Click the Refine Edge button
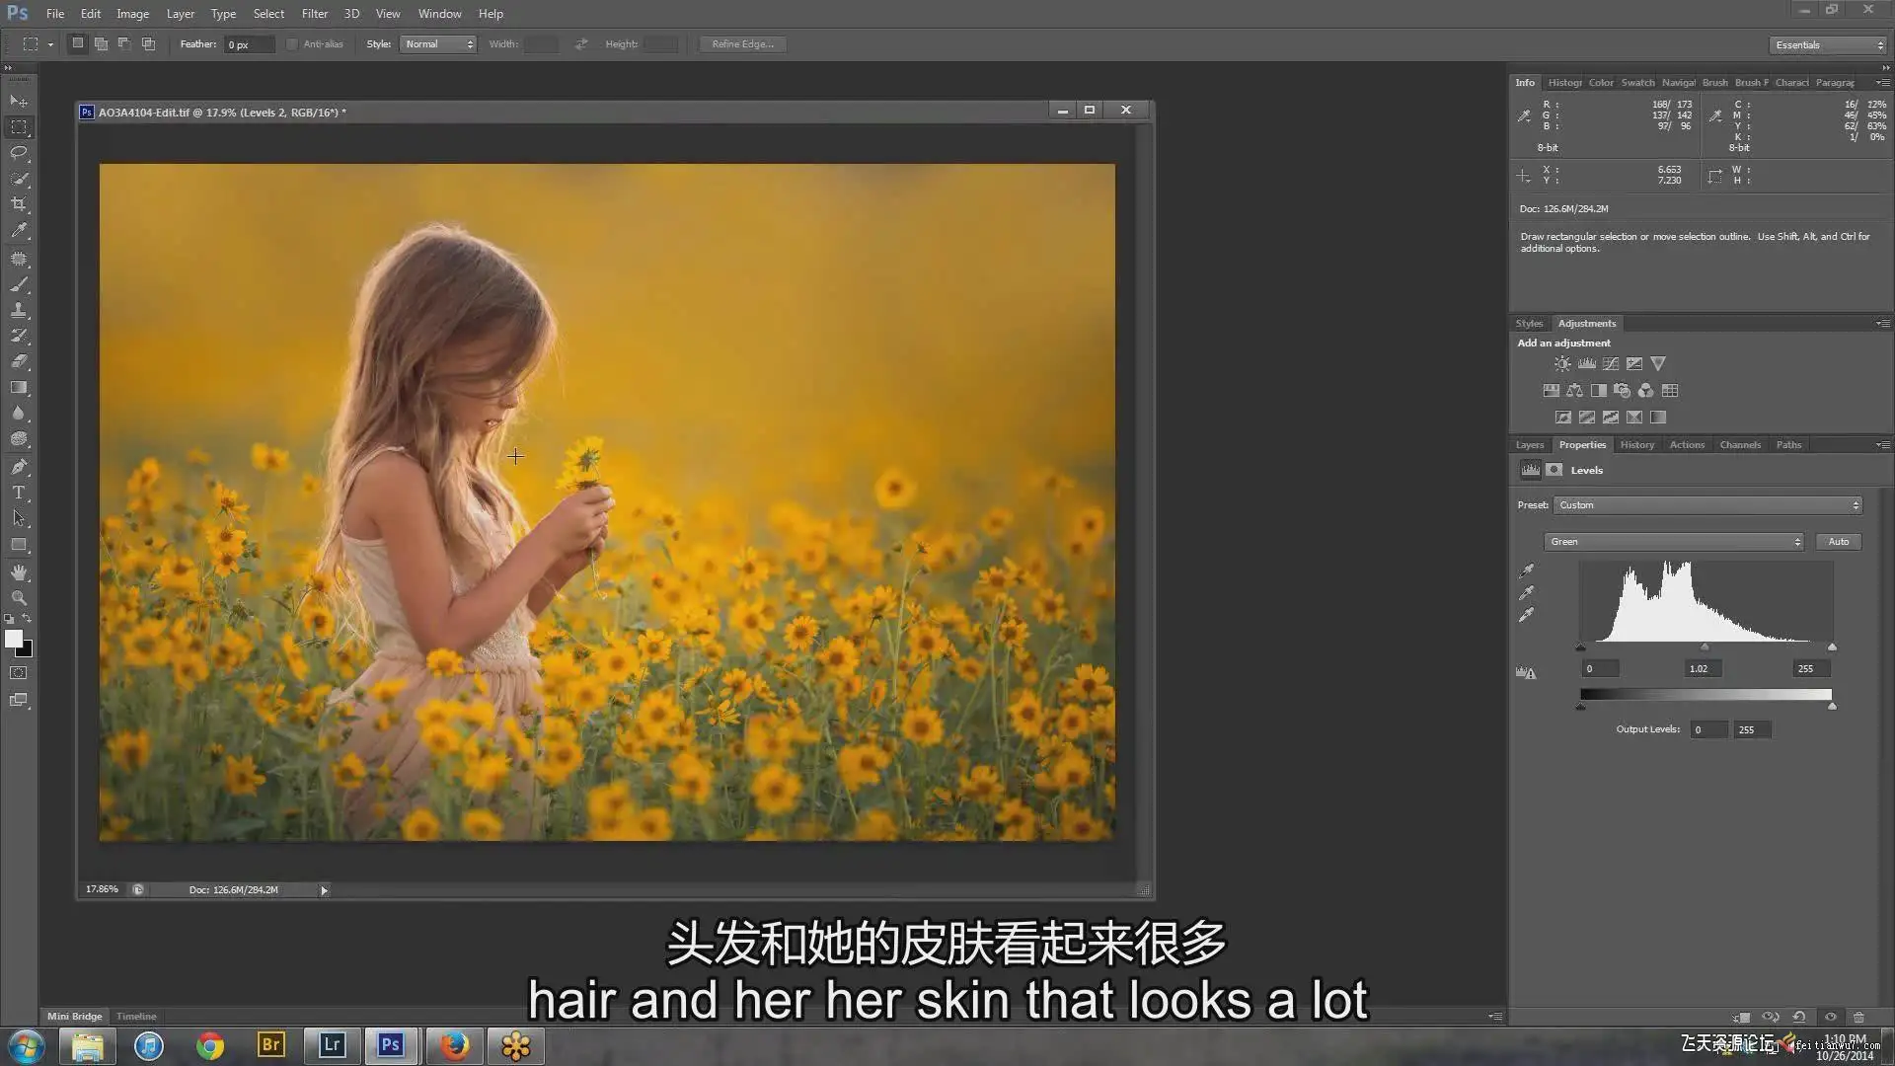Image resolution: width=1895 pixels, height=1066 pixels. pos(742,44)
